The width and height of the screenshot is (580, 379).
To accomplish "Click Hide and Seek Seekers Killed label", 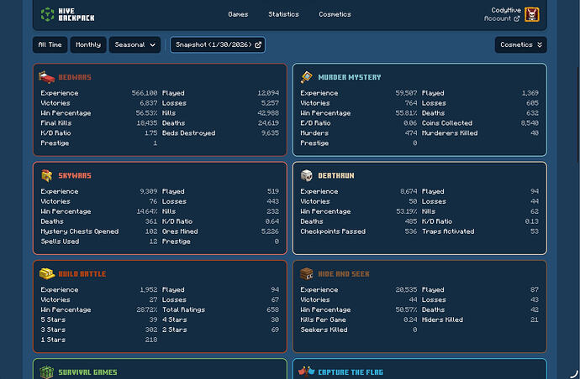I will (324, 330).
